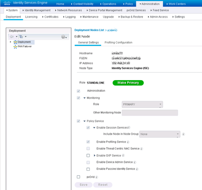This screenshot has height=190, width=202.
Task: Click the Save button
Action: click(x=83, y=185)
